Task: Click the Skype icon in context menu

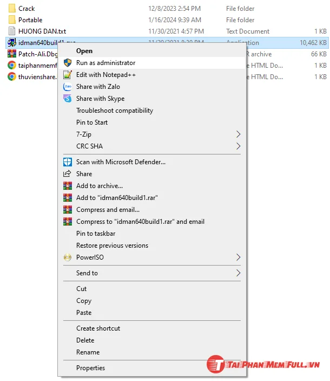Action: pyautogui.click(x=68, y=99)
